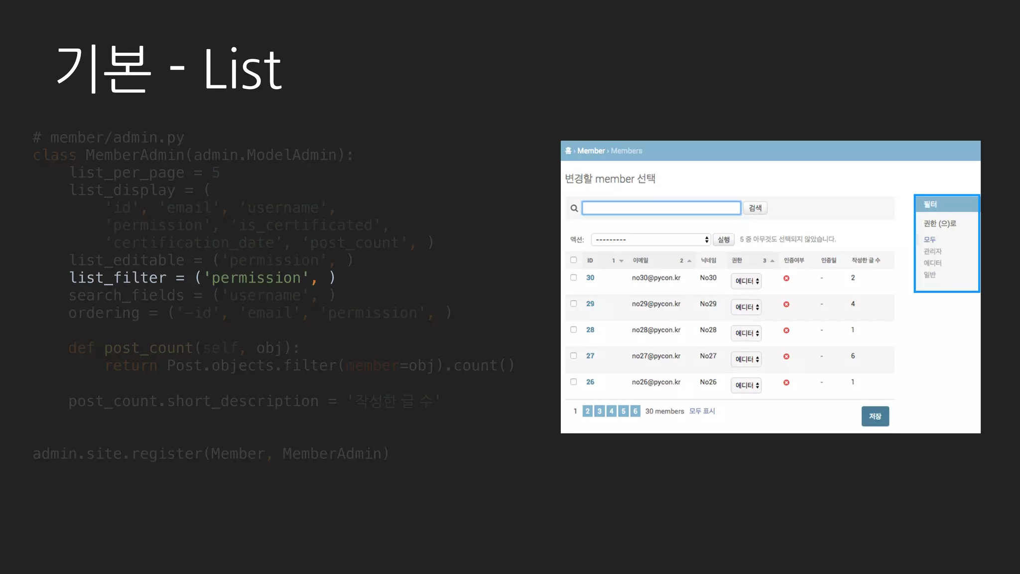This screenshot has width=1020, height=574.
Task: Filter members by 관리자 permission
Action: click(x=932, y=251)
